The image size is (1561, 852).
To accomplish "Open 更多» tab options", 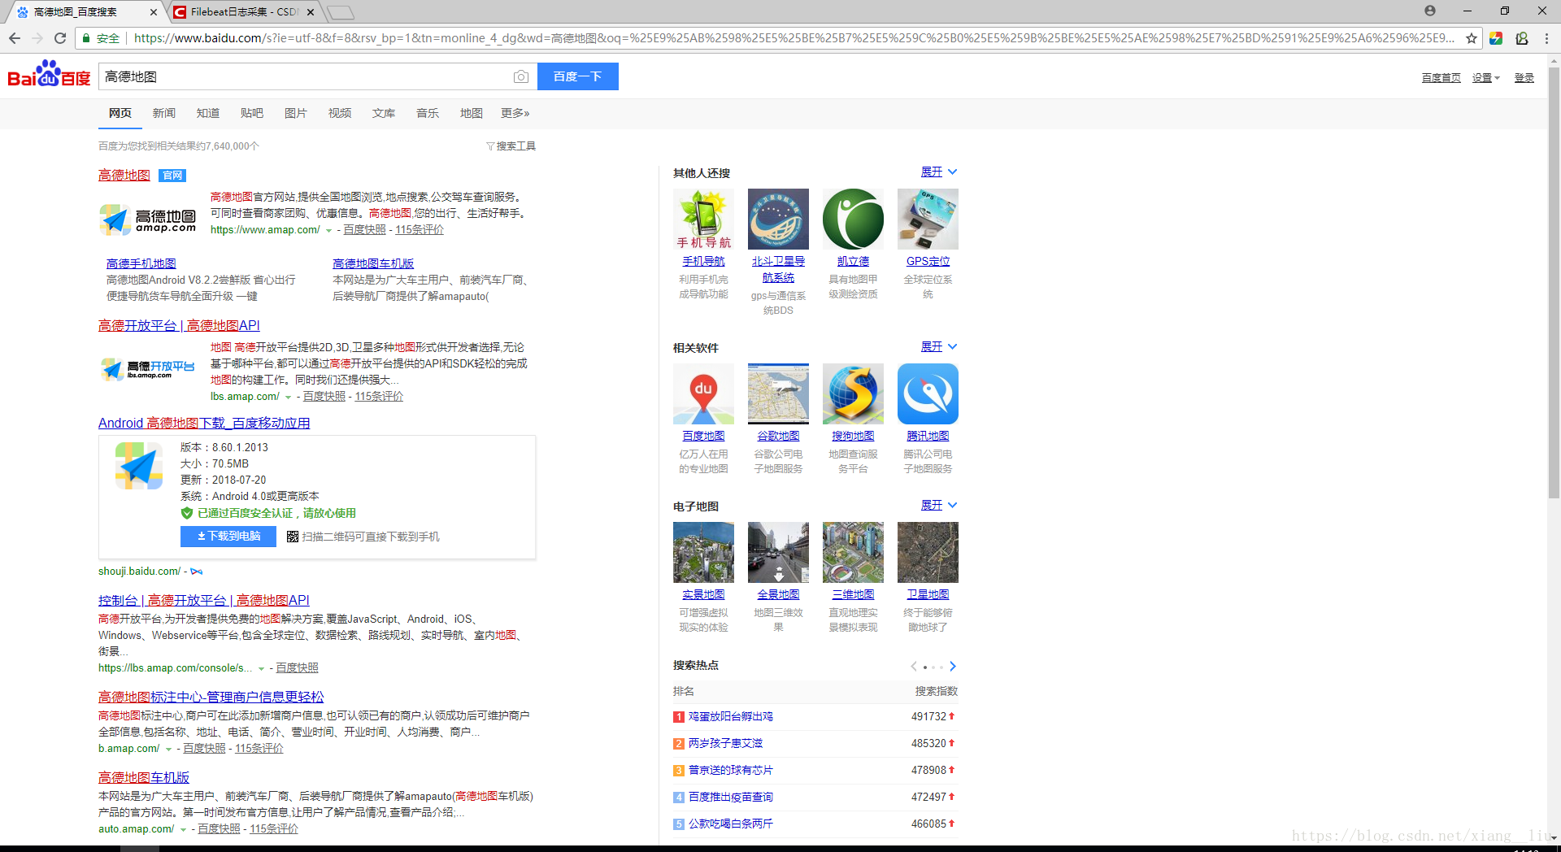I will (515, 113).
